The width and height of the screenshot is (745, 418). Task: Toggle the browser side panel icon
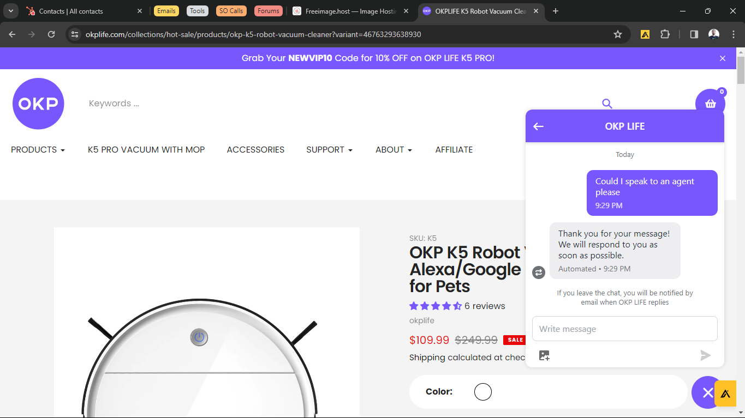click(694, 34)
